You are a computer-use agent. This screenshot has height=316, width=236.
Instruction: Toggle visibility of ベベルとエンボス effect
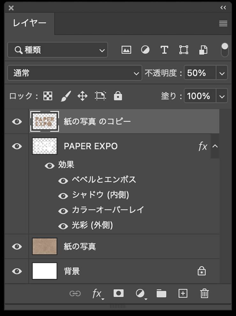[x=63, y=180]
